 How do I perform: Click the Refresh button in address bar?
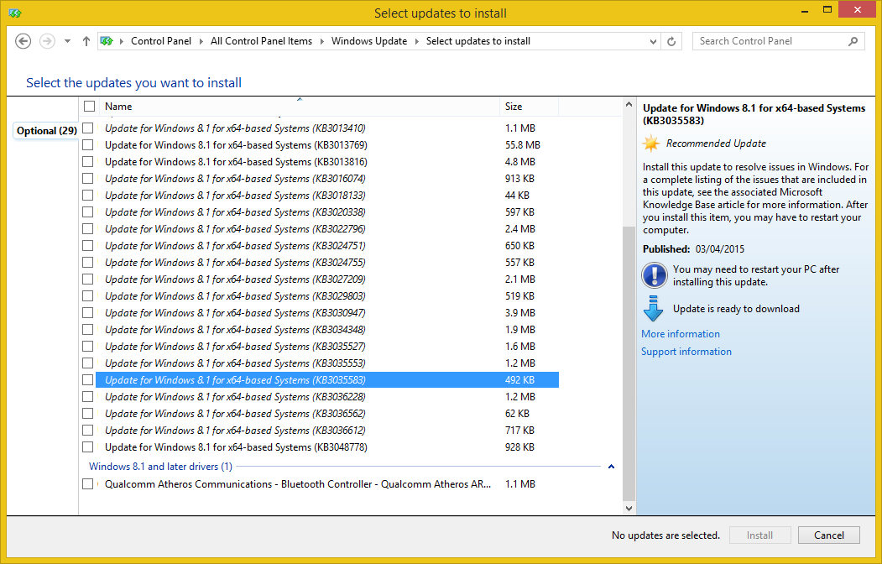[x=671, y=41]
